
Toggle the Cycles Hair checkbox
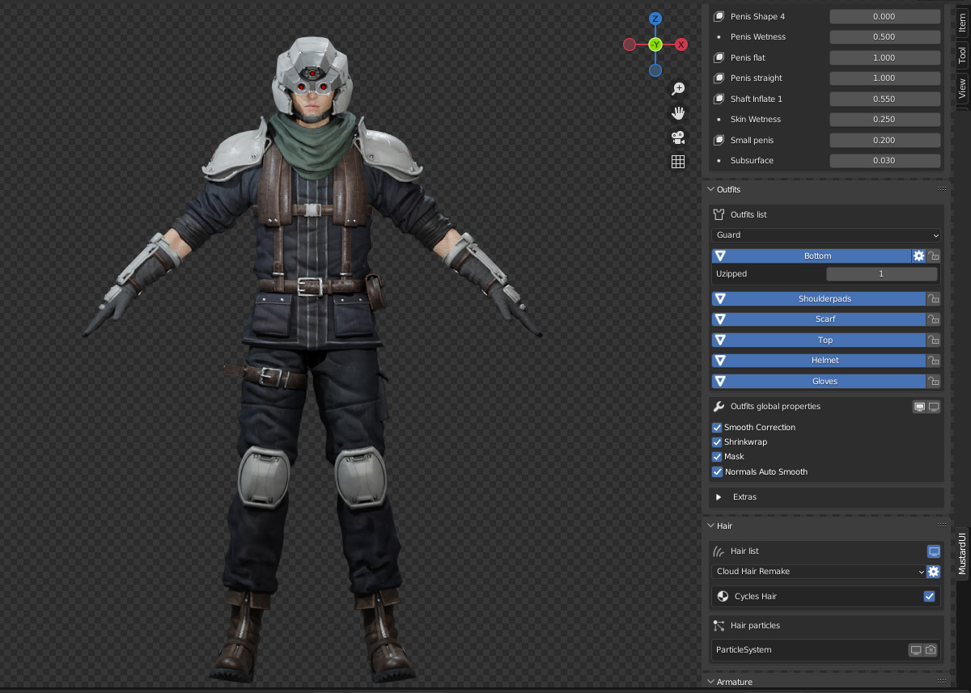(x=930, y=597)
